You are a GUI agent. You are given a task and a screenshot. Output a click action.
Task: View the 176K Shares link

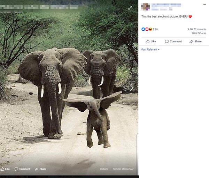(199, 33)
